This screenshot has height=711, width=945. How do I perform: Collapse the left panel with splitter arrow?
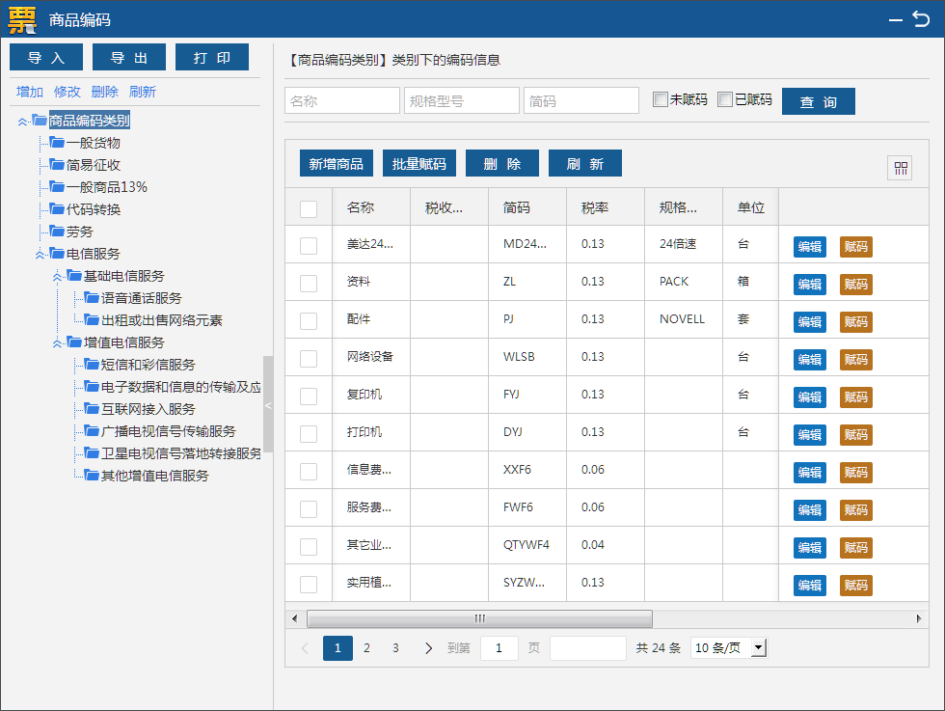pyautogui.click(x=268, y=404)
